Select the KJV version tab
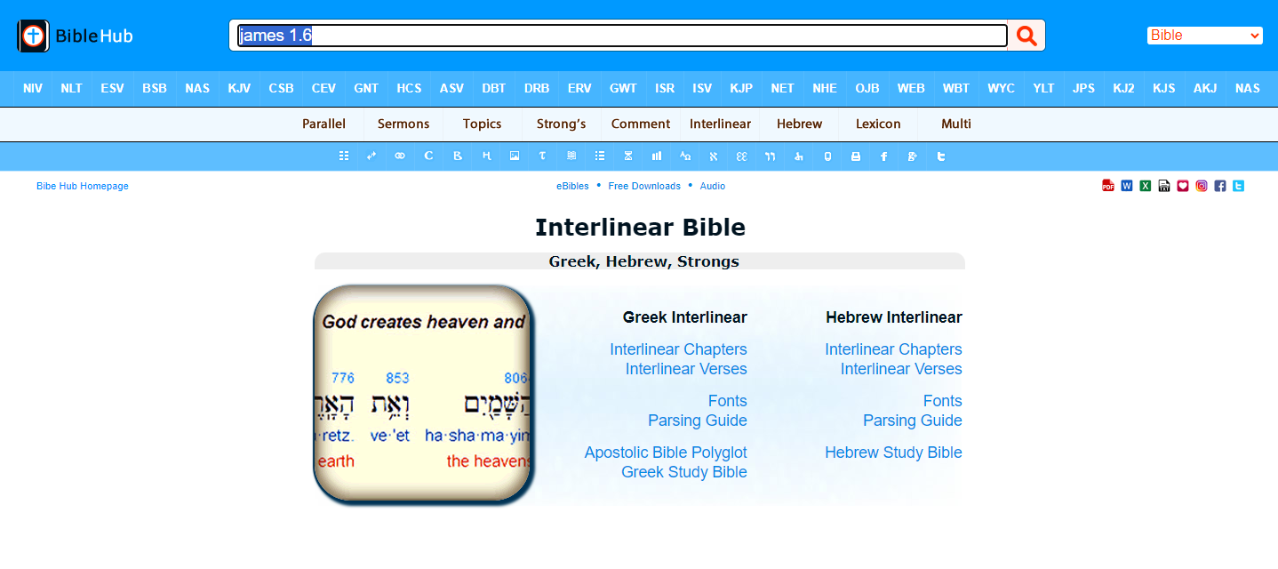1278x569 pixels. [x=239, y=88]
